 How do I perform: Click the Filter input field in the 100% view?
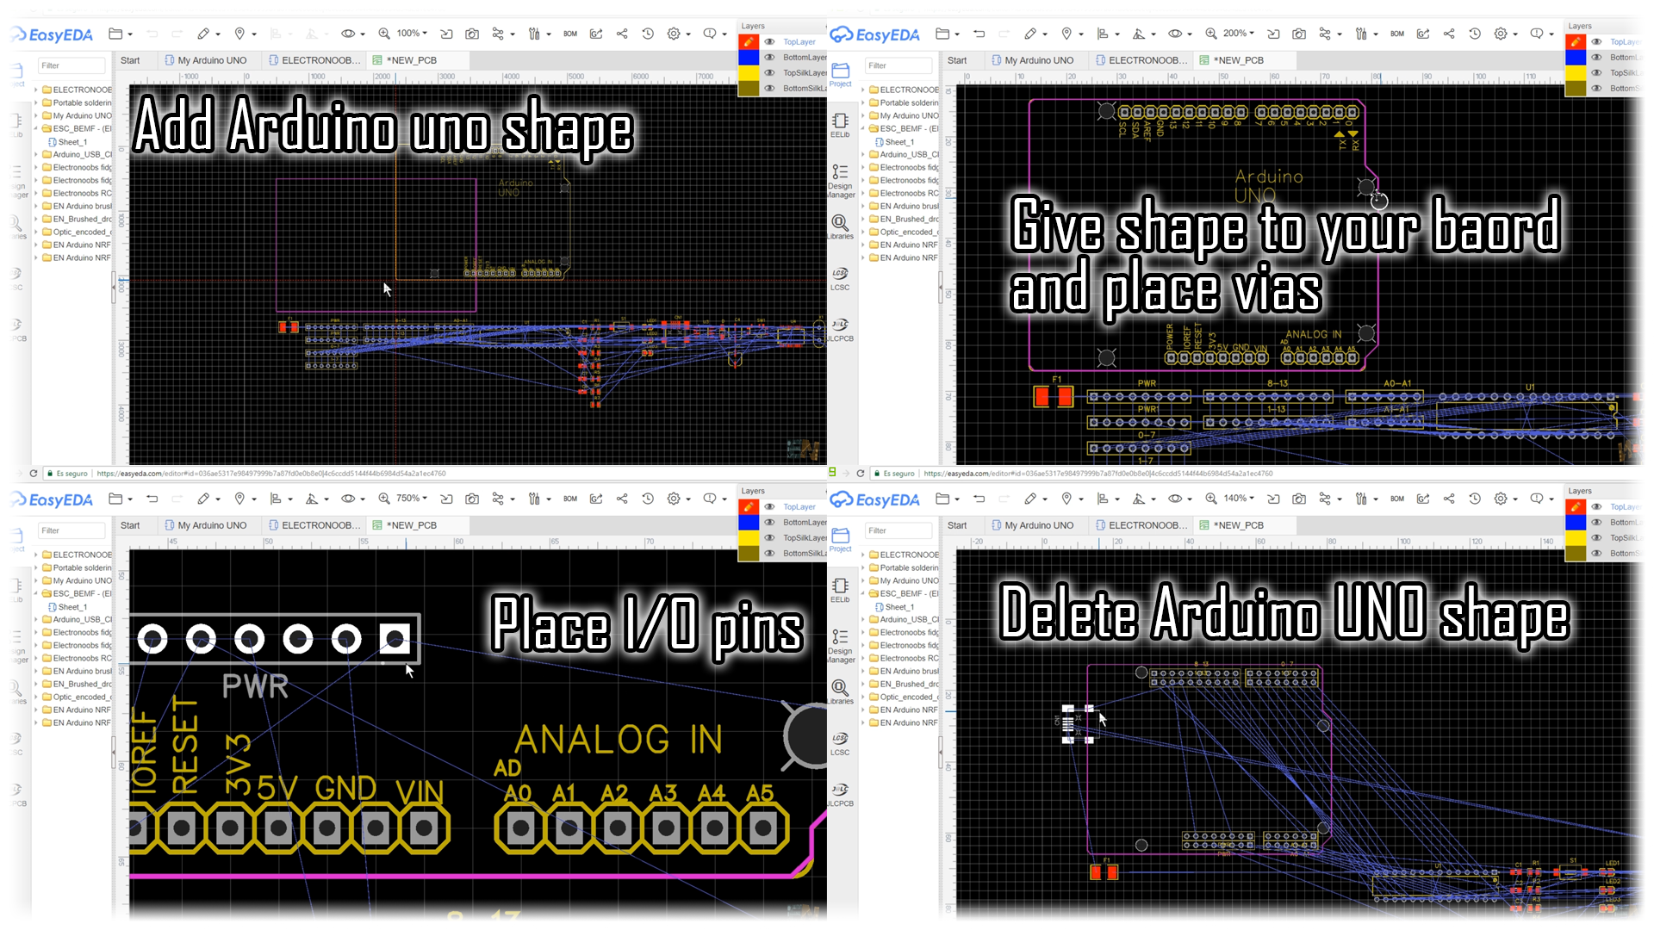(x=72, y=65)
